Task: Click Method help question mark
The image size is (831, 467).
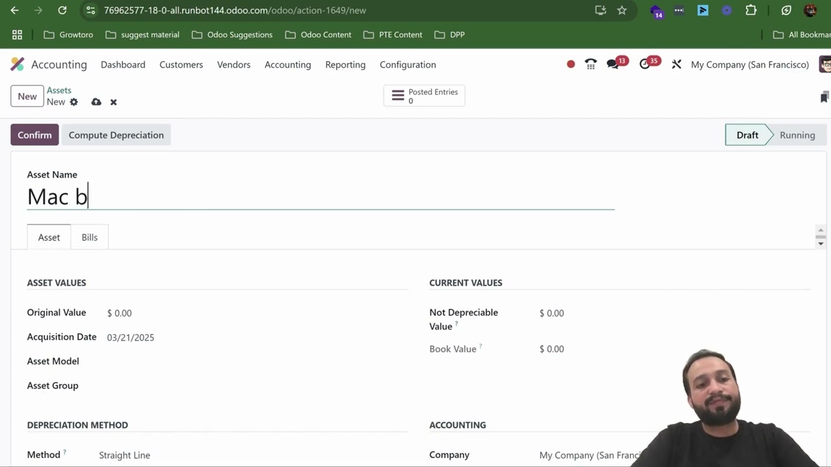Action: (64, 452)
